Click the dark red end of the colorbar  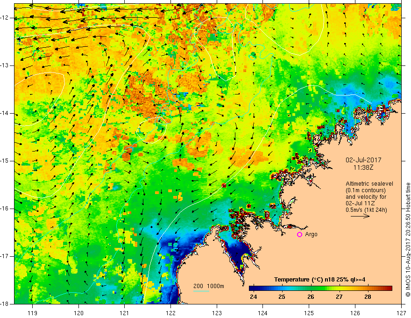(389, 289)
